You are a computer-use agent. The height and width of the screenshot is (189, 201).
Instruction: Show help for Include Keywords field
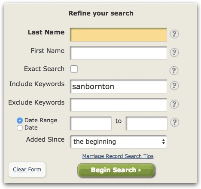tap(174, 86)
